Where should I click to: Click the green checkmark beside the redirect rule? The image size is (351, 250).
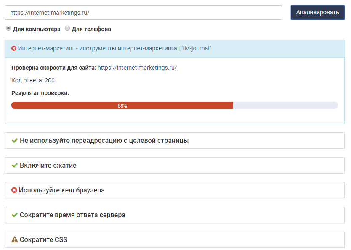(15, 140)
